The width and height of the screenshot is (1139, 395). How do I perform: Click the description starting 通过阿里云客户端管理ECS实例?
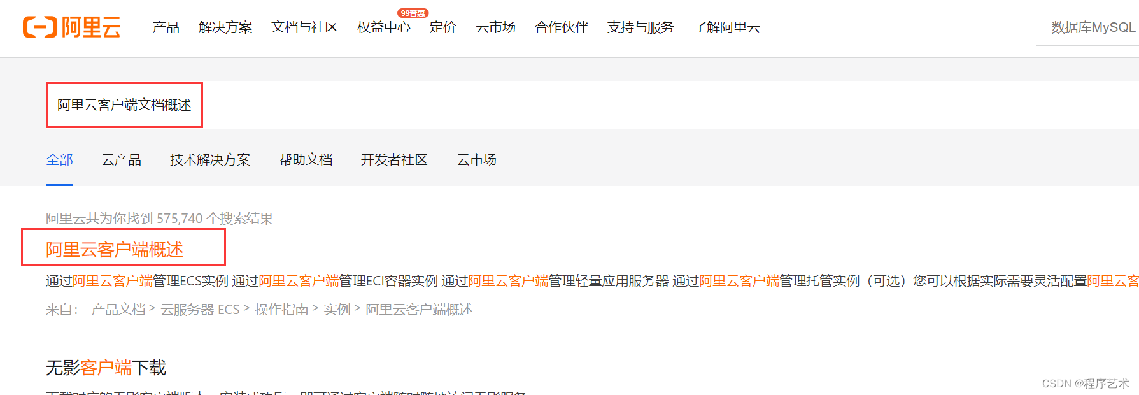pos(592,281)
